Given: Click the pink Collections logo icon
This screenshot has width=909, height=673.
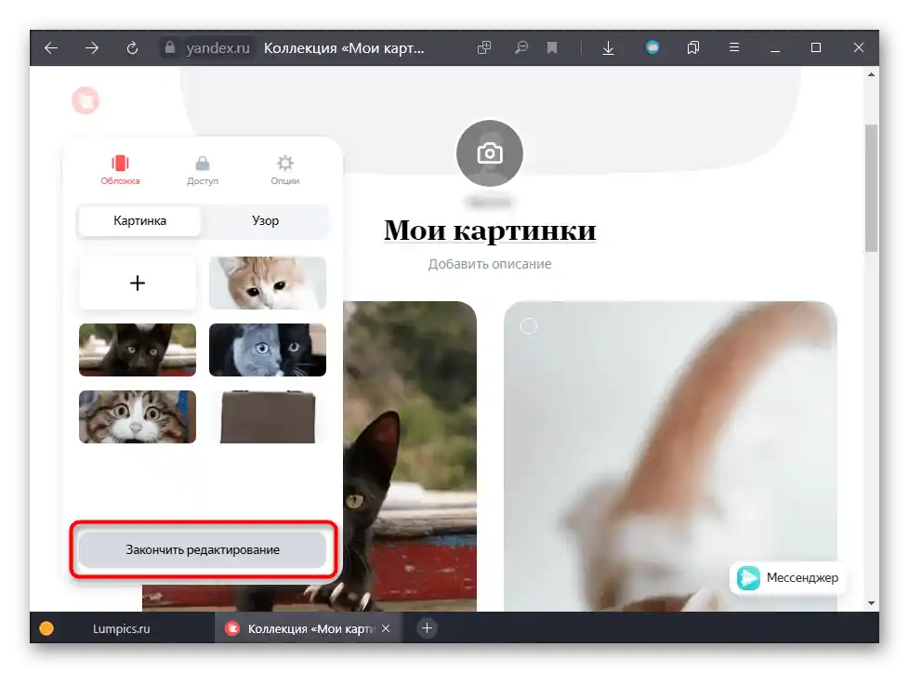Looking at the screenshot, I should tap(86, 101).
